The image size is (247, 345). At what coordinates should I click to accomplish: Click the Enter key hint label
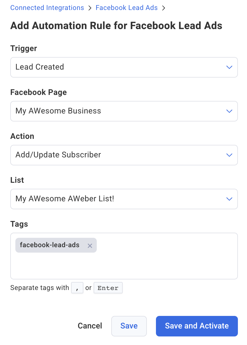tap(108, 288)
